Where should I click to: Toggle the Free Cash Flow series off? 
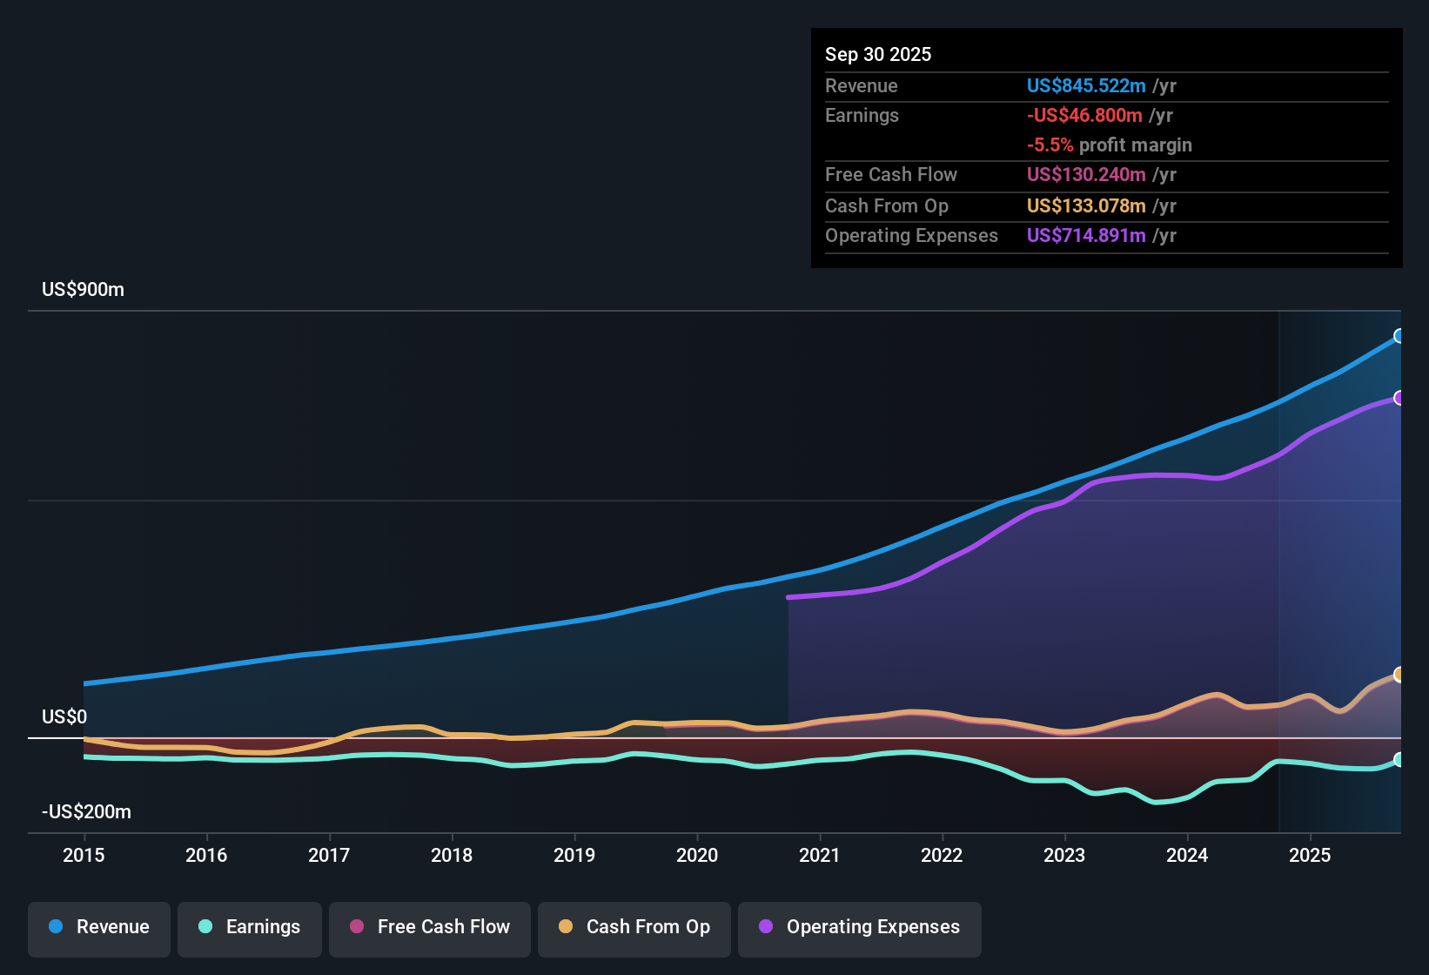pyautogui.click(x=429, y=927)
